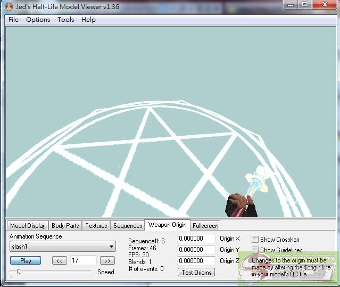Click the app icon in title bar
The width and height of the screenshot is (340, 287).
coord(9,6)
